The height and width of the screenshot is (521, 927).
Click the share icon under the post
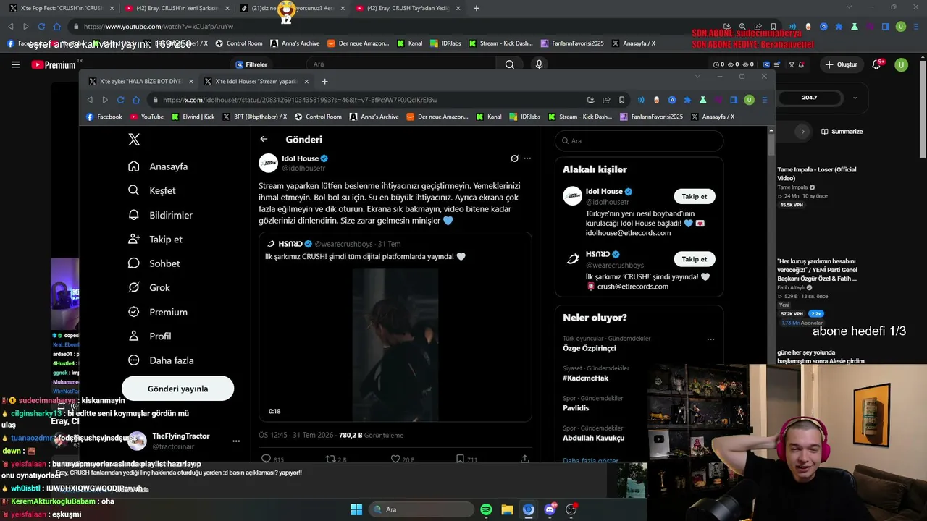pos(524,459)
